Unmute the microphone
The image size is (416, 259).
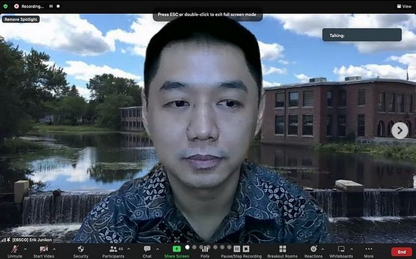click(x=15, y=251)
